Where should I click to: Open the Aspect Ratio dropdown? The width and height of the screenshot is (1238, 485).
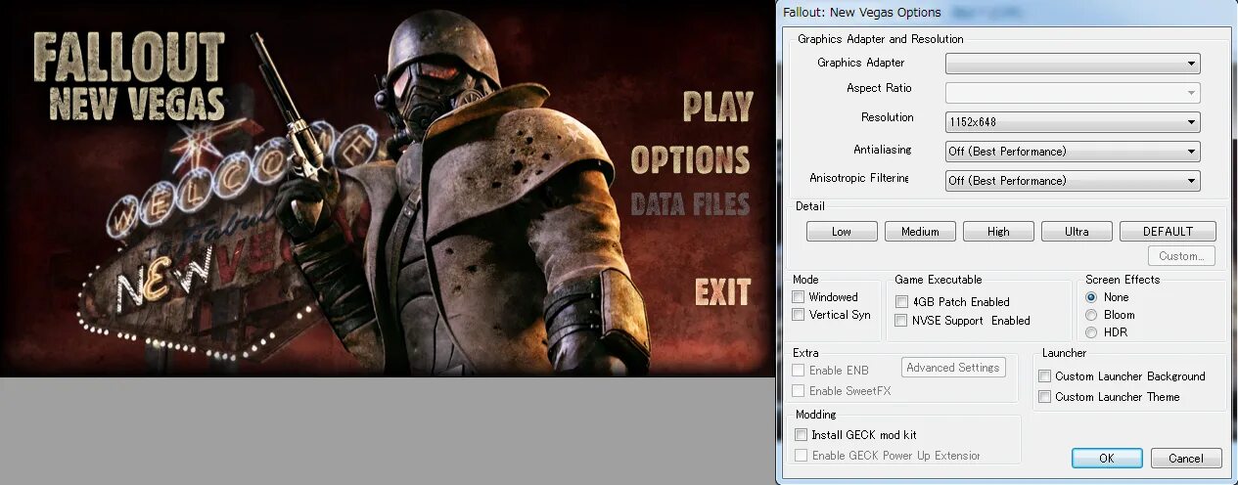coord(1073,93)
